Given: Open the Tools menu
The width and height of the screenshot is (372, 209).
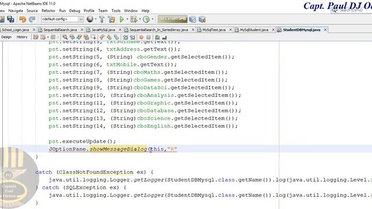Looking at the screenshot, I should click(x=116, y=10).
